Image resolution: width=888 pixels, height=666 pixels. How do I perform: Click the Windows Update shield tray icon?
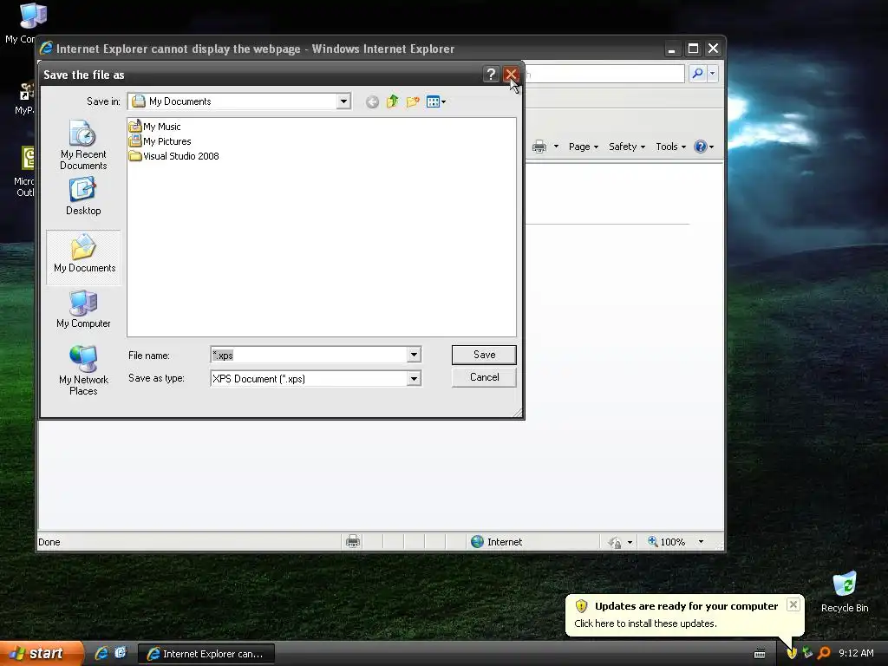point(791,654)
